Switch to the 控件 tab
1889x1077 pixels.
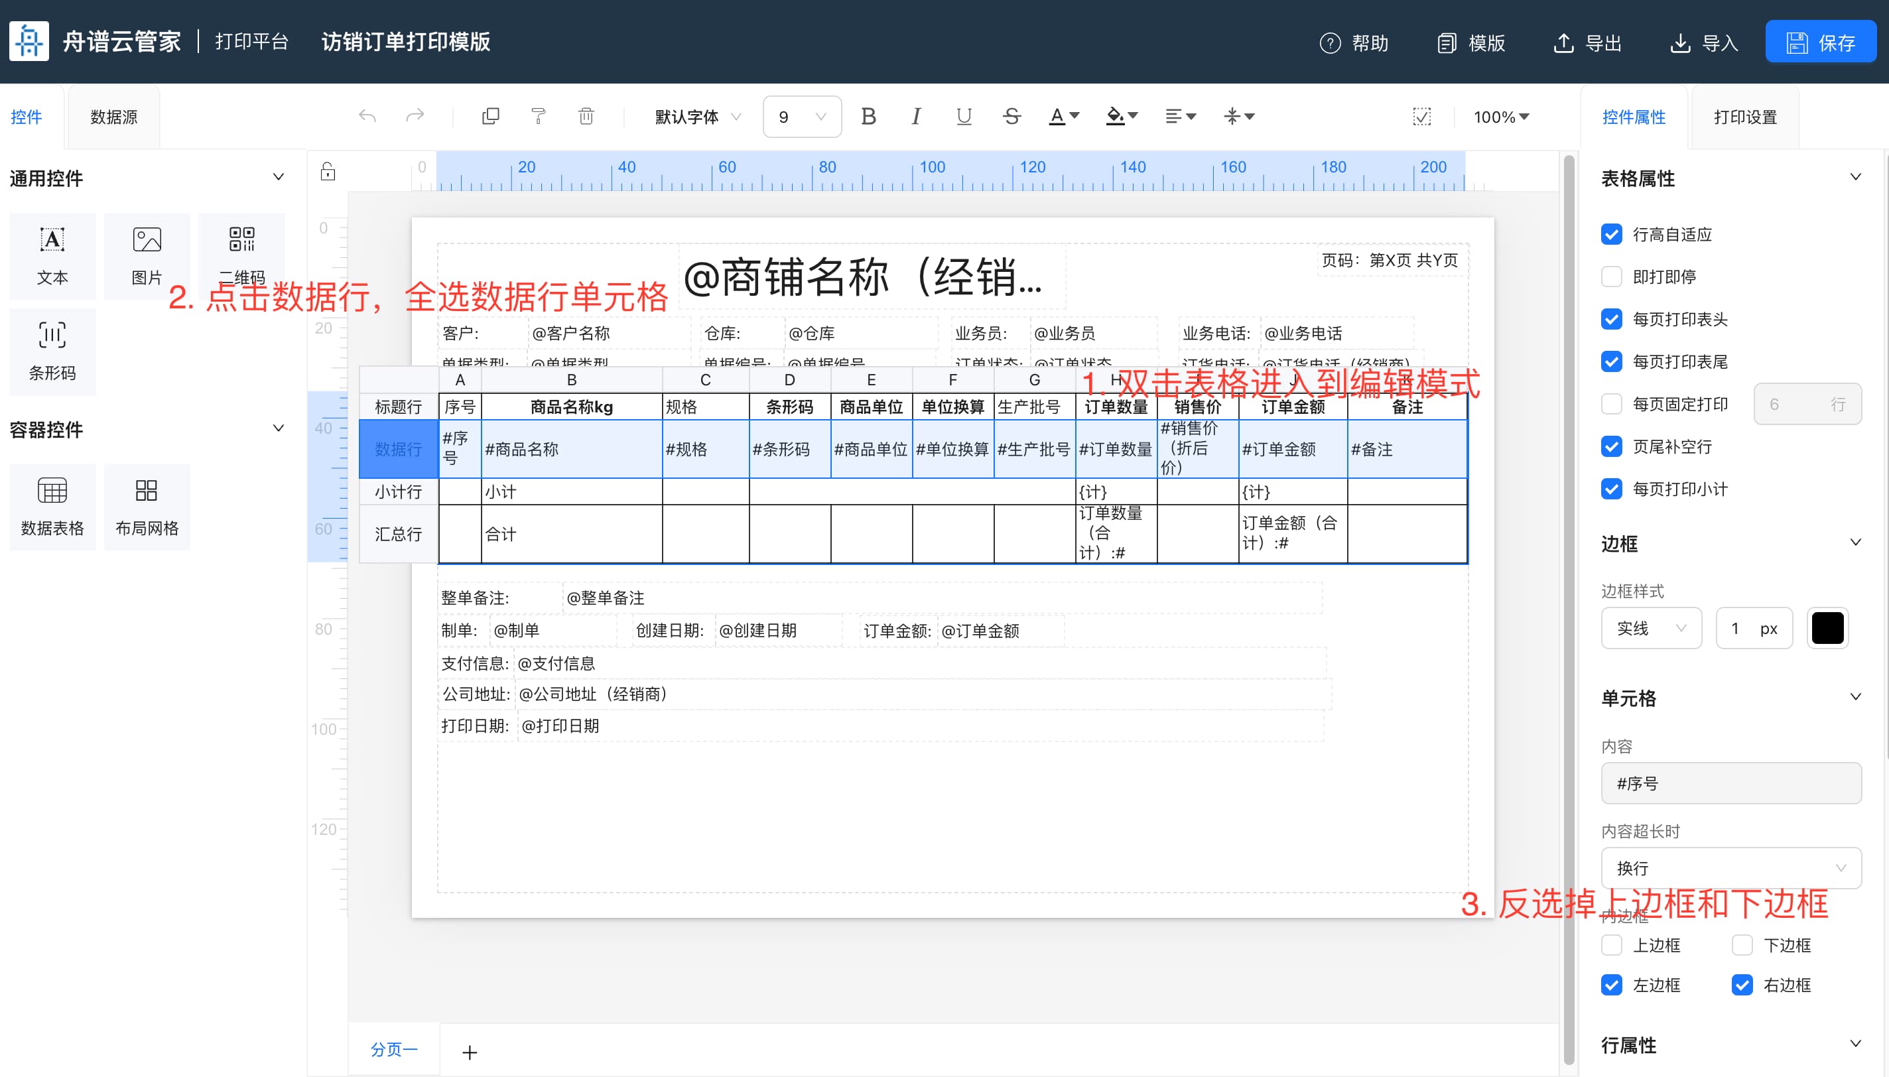27,117
